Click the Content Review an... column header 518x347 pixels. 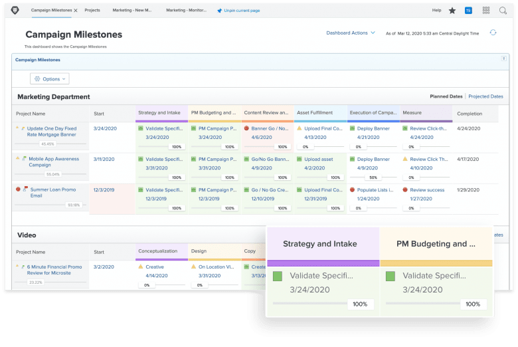click(268, 114)
